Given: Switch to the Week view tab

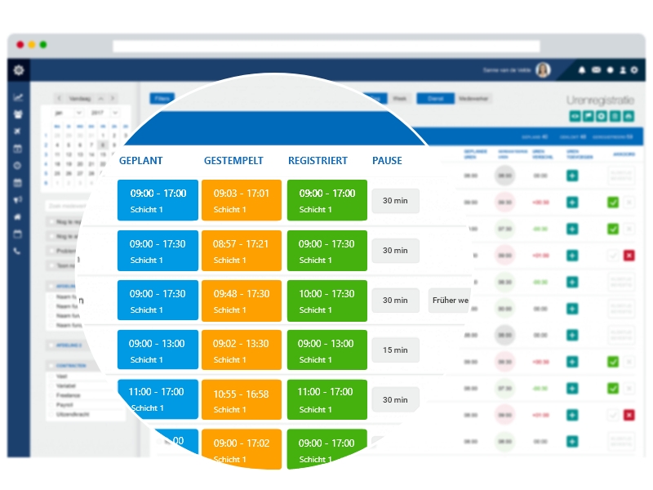Looking at the screenshot, I should [x=399, y=99].
